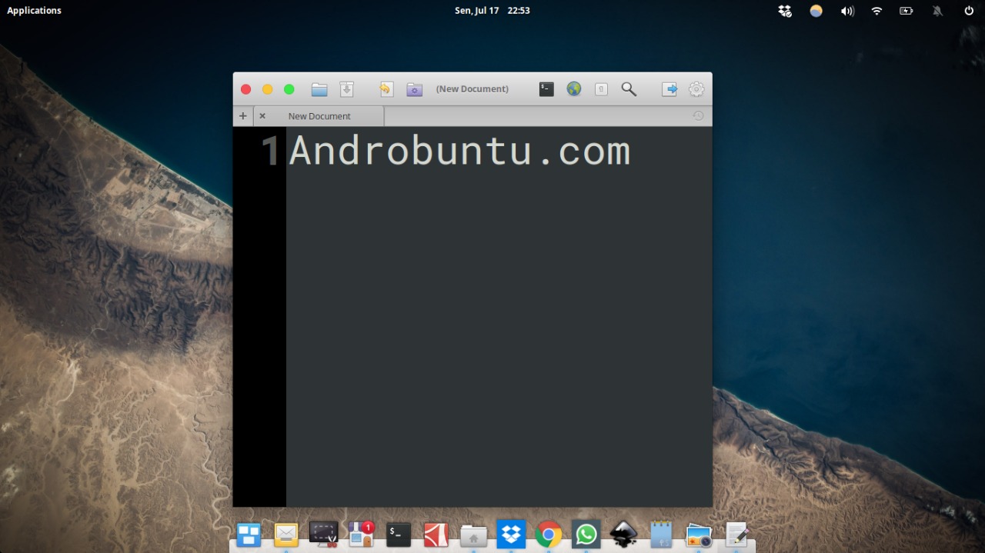Image resolution: width=985 pixels, height=553 pixels.
Task: Open the browser preview globe icon
Action: 573,88
